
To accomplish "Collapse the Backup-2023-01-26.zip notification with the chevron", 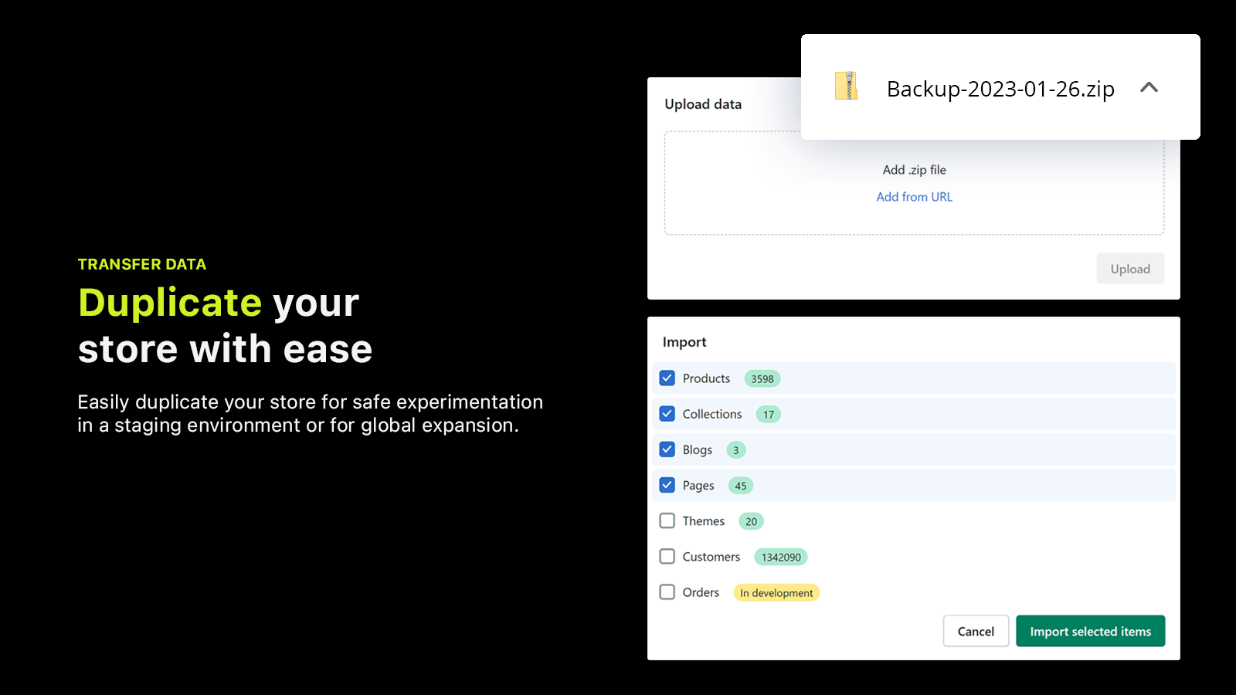I will pos(1150,88).
